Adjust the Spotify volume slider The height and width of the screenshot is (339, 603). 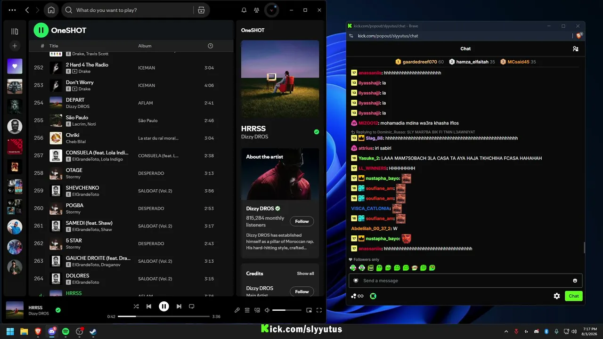[x=287, y=310]
